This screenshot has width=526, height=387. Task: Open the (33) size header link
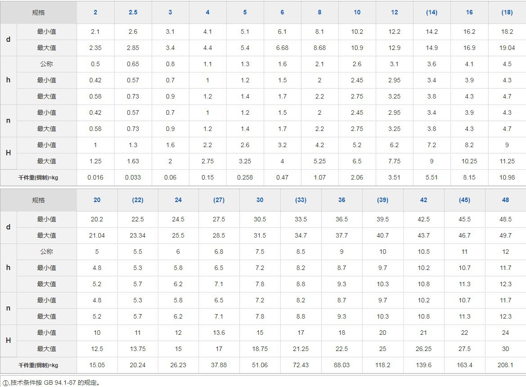[301, 200]
